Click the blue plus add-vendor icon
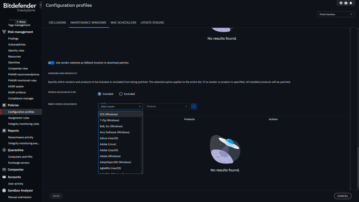This screenshot has height=202, width=359. [194, 106]
